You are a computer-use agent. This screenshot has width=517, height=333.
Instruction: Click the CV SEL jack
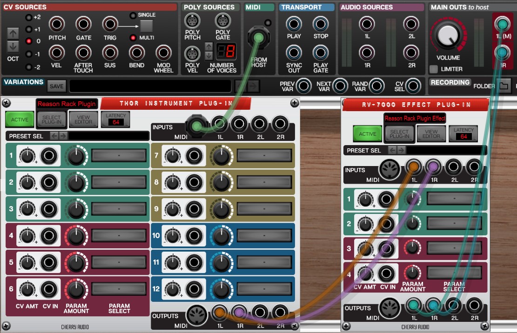coord(413,86)
